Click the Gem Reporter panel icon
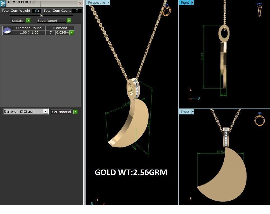 (x=3, y=3)
